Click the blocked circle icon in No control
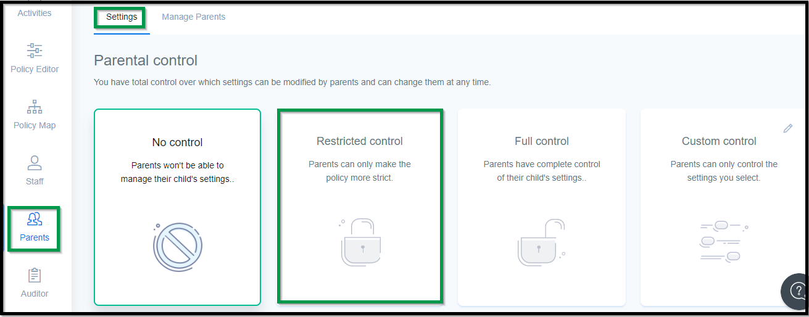This screenshot has width=809, height=317. coord(177,247)
